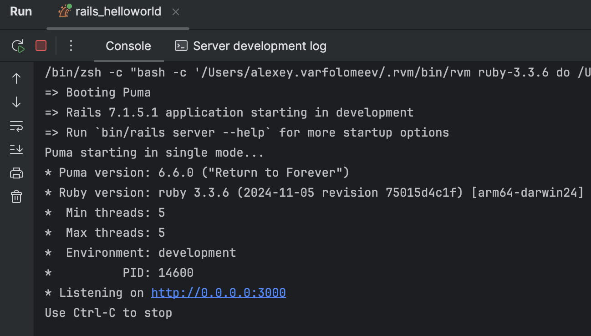
Task: Clear all console output with trash icon
Action: [x=16, y=197]
